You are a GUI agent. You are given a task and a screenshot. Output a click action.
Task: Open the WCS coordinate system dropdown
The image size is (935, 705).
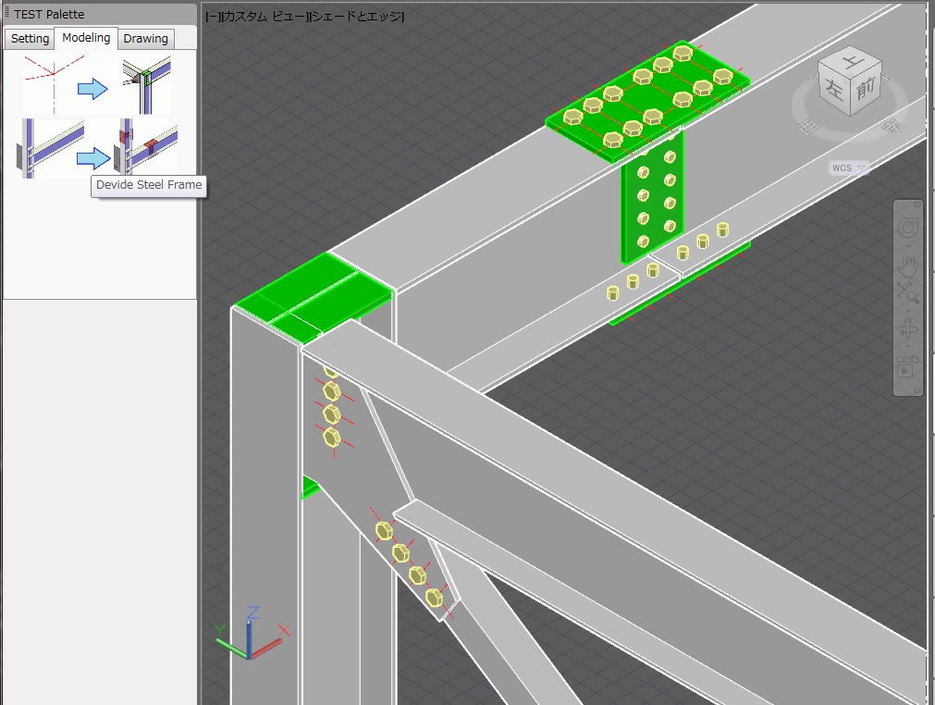click(849, 167)
